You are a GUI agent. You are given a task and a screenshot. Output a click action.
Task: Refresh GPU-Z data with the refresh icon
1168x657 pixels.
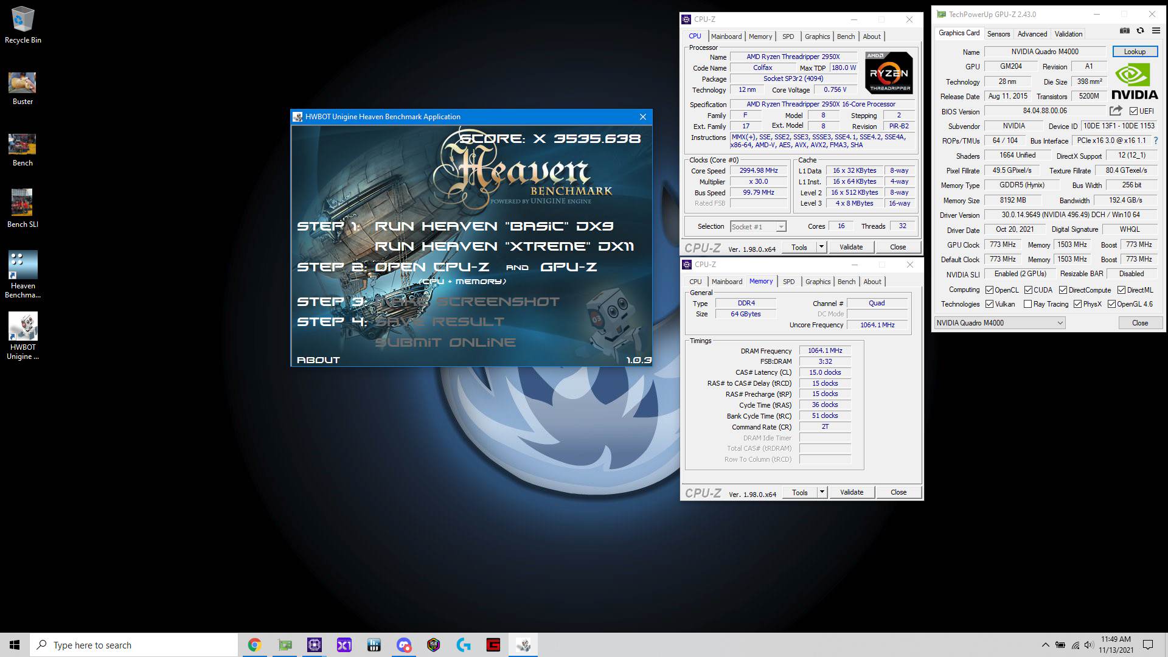click(1140, 30)
